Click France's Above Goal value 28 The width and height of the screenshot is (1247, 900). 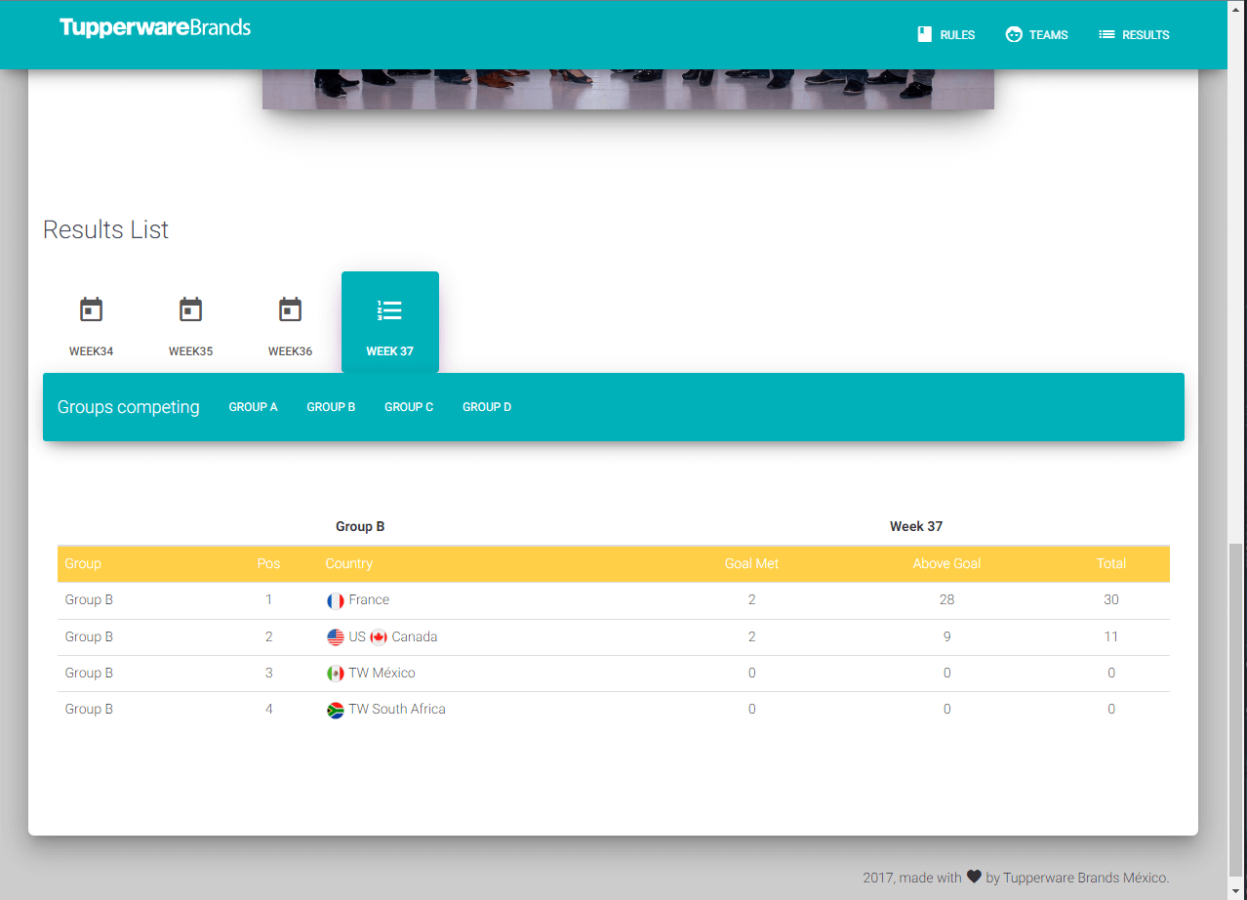click(946, 599)
